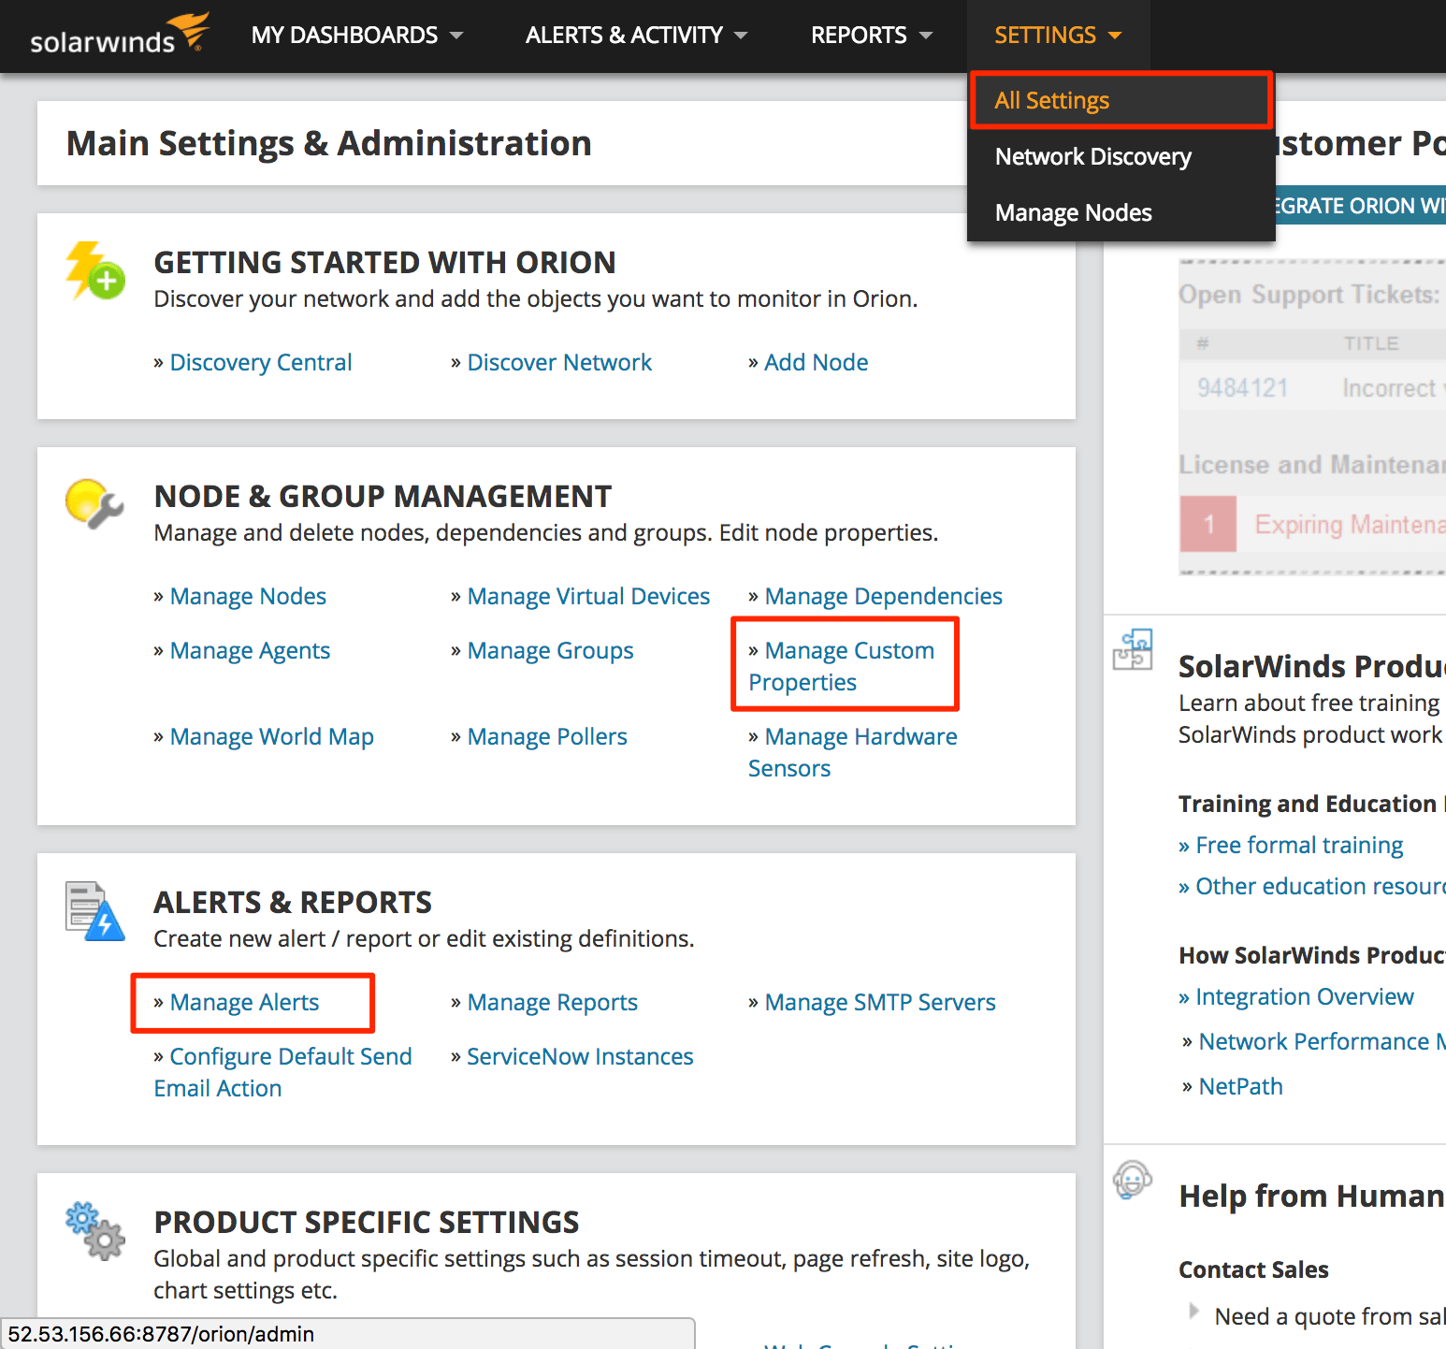Choose Network Discovery in Settings menu

pyautogui.click(x=1093, y=156)
